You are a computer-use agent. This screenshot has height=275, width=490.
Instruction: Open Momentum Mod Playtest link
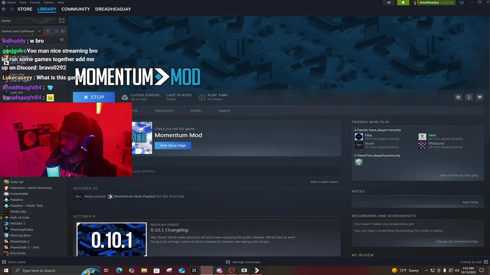(x=135, y=196)
